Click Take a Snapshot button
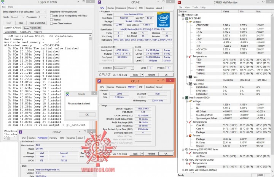The image size is (274, 177). [x=37, y=23]
